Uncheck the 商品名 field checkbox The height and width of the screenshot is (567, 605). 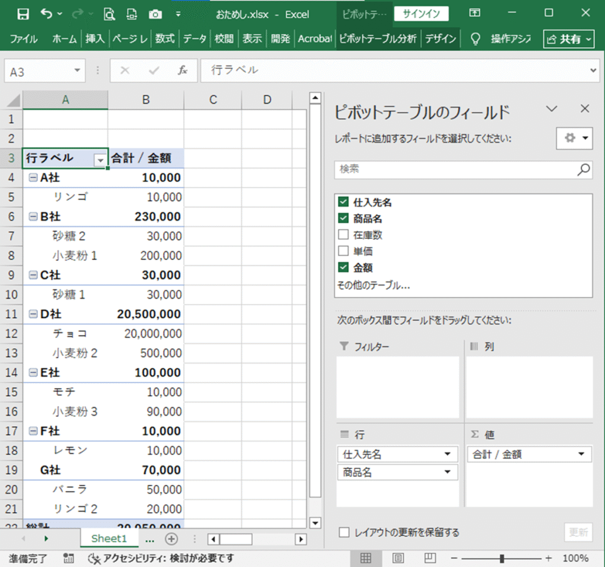pos(343,218)
